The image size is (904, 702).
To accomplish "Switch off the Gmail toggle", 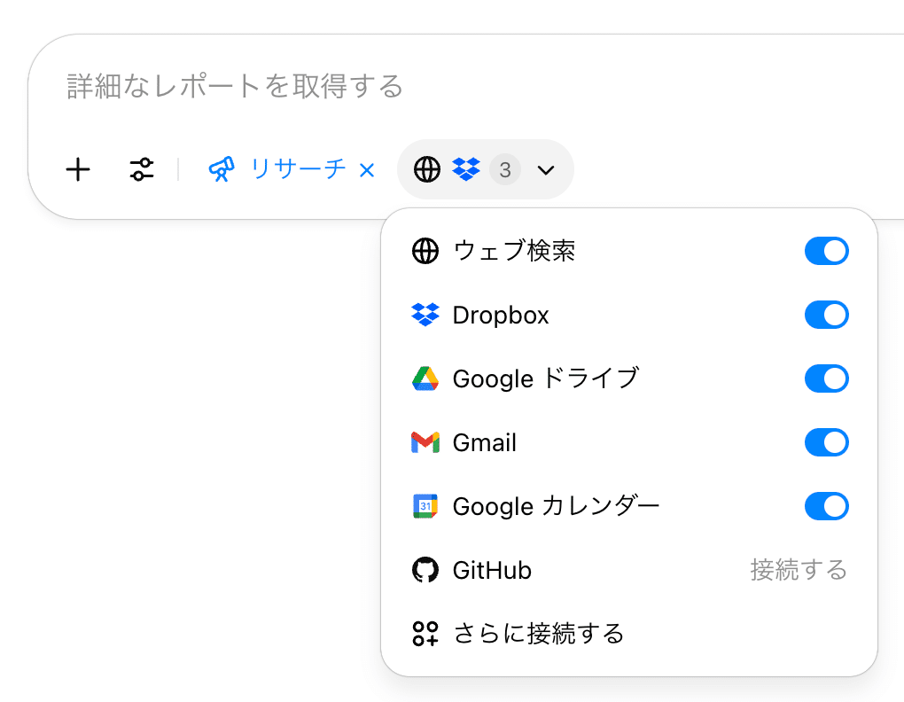I will 826,442.
